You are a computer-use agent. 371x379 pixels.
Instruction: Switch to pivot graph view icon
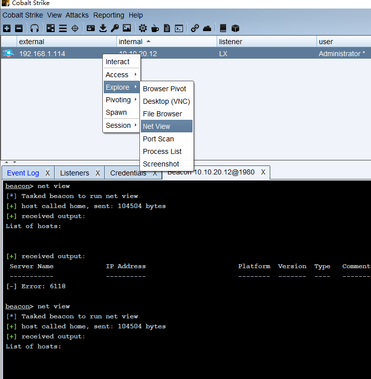coord(51,28)
